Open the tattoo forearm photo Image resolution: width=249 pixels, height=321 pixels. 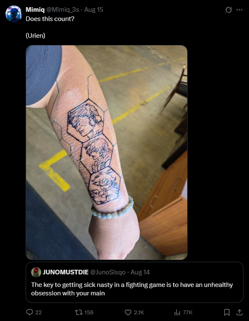coord(106,153)
